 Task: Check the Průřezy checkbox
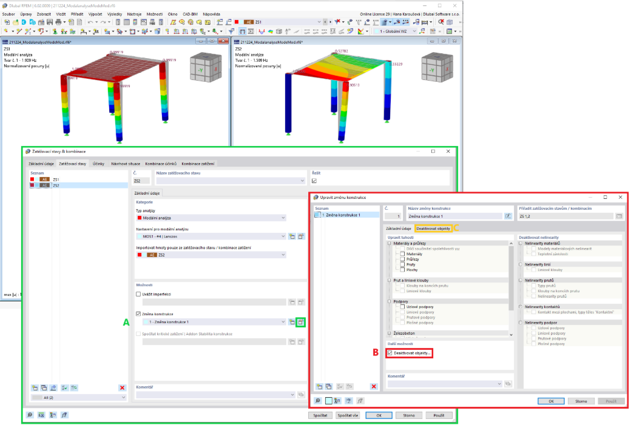tap(402, 259)
